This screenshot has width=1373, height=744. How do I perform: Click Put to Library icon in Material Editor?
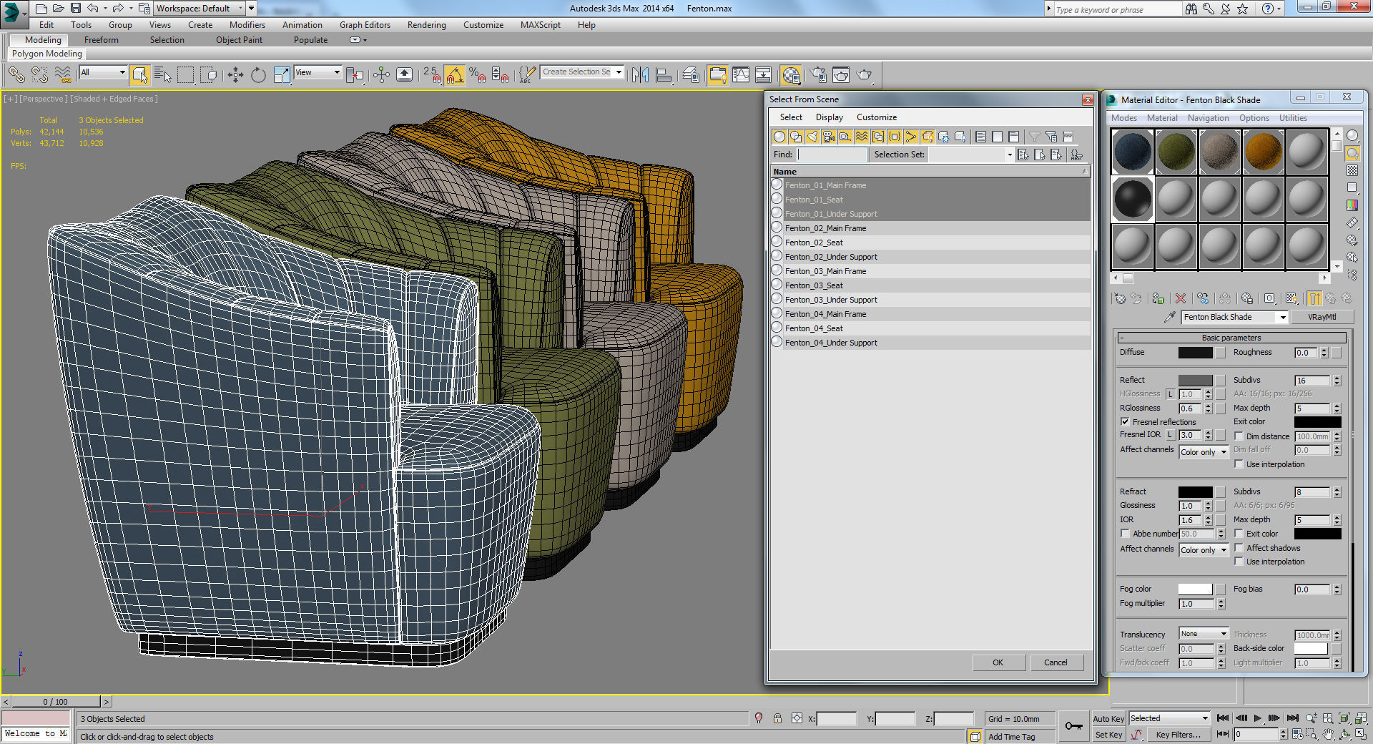point(1247,298)
